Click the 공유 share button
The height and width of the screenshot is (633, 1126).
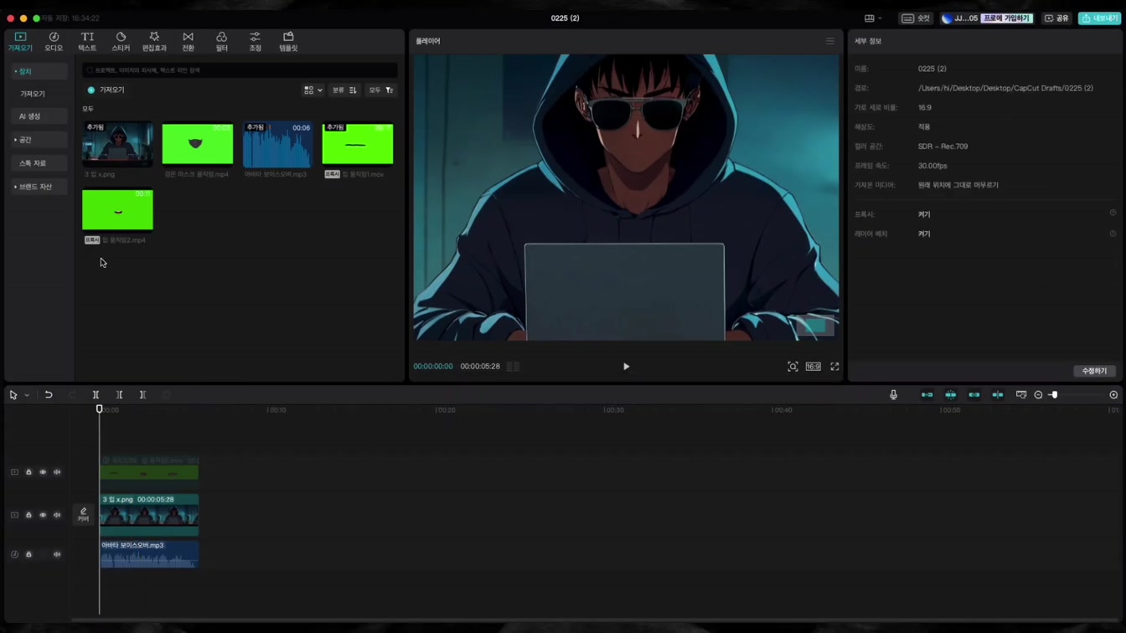pyautogui.click(x=1056, y=18)
